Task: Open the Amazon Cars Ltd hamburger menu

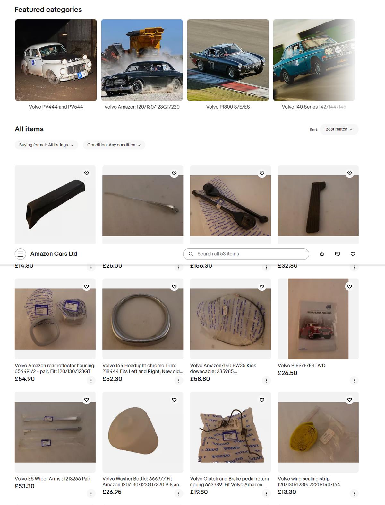Action: 20,254
